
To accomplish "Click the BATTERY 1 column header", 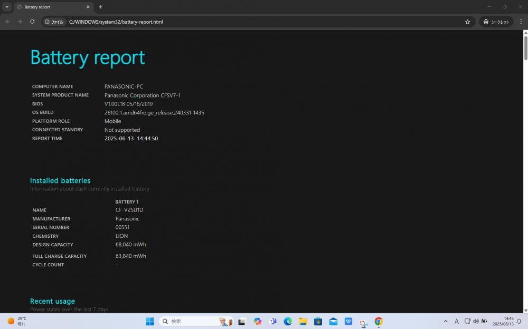I will [x=127, y=202].
